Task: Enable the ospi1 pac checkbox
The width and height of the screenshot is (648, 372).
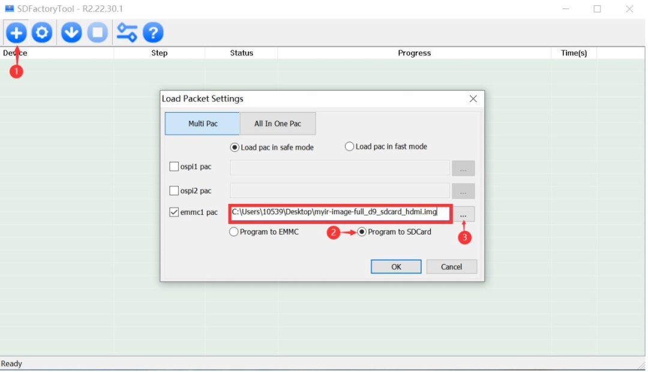Action: click(x=174, y=167)
